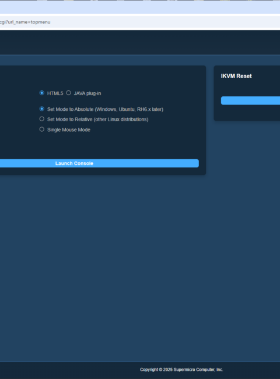The image size is (280, 379).
Task: Choose Set Mode to Relative mouse mode
Action: 42,119
